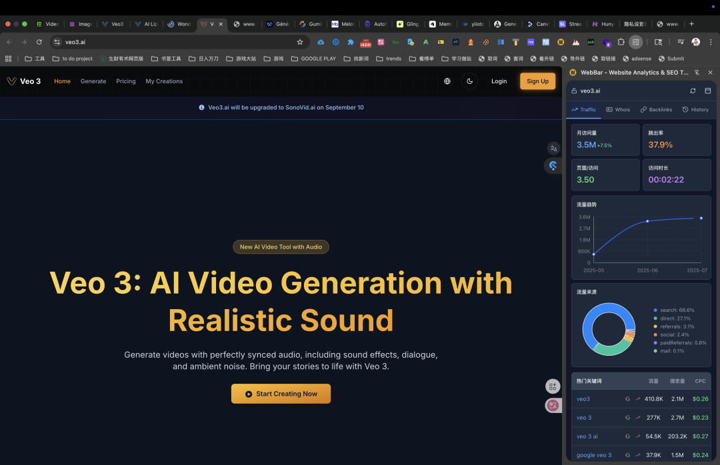
Task: Open Chrome Extensions puzzle menu
Action: [621, 42]
